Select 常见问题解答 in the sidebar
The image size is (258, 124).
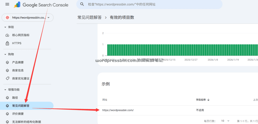[21, 106]
